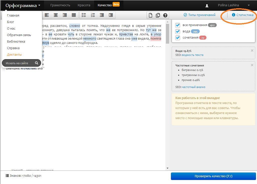The image size is (257, 184).
Task: Decrease indent with outdent icon
Action: 102,15
